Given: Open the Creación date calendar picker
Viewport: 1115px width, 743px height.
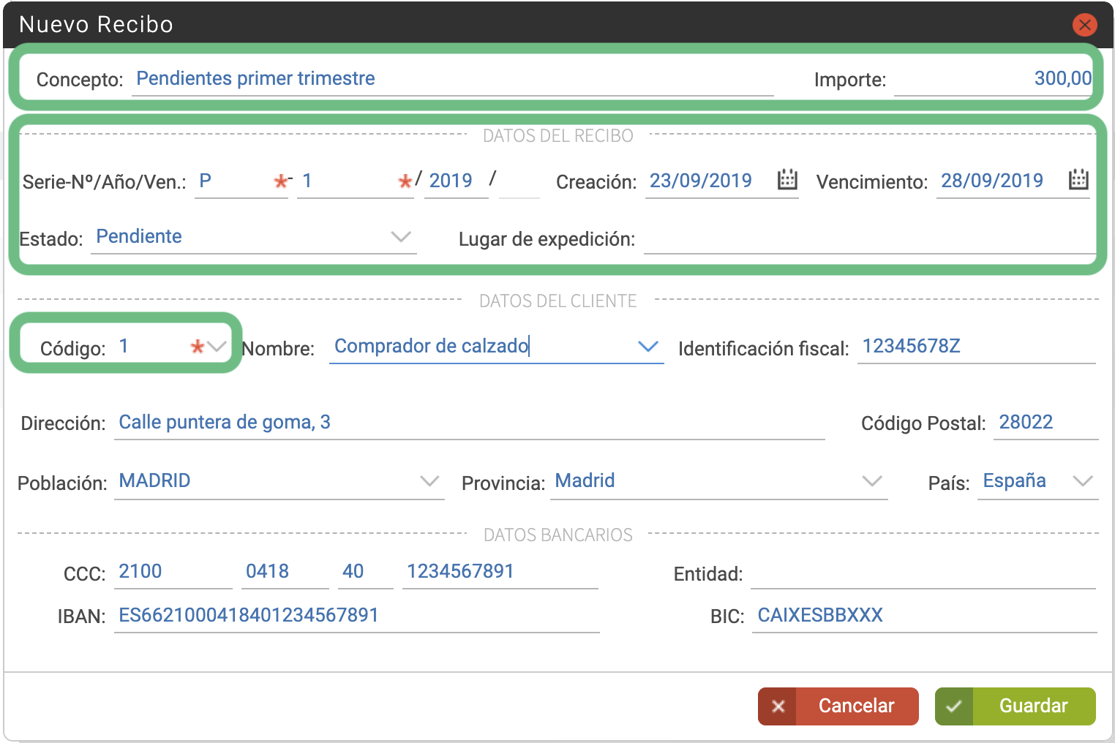Looking at the screenshot, I should [x=787, y=179].
